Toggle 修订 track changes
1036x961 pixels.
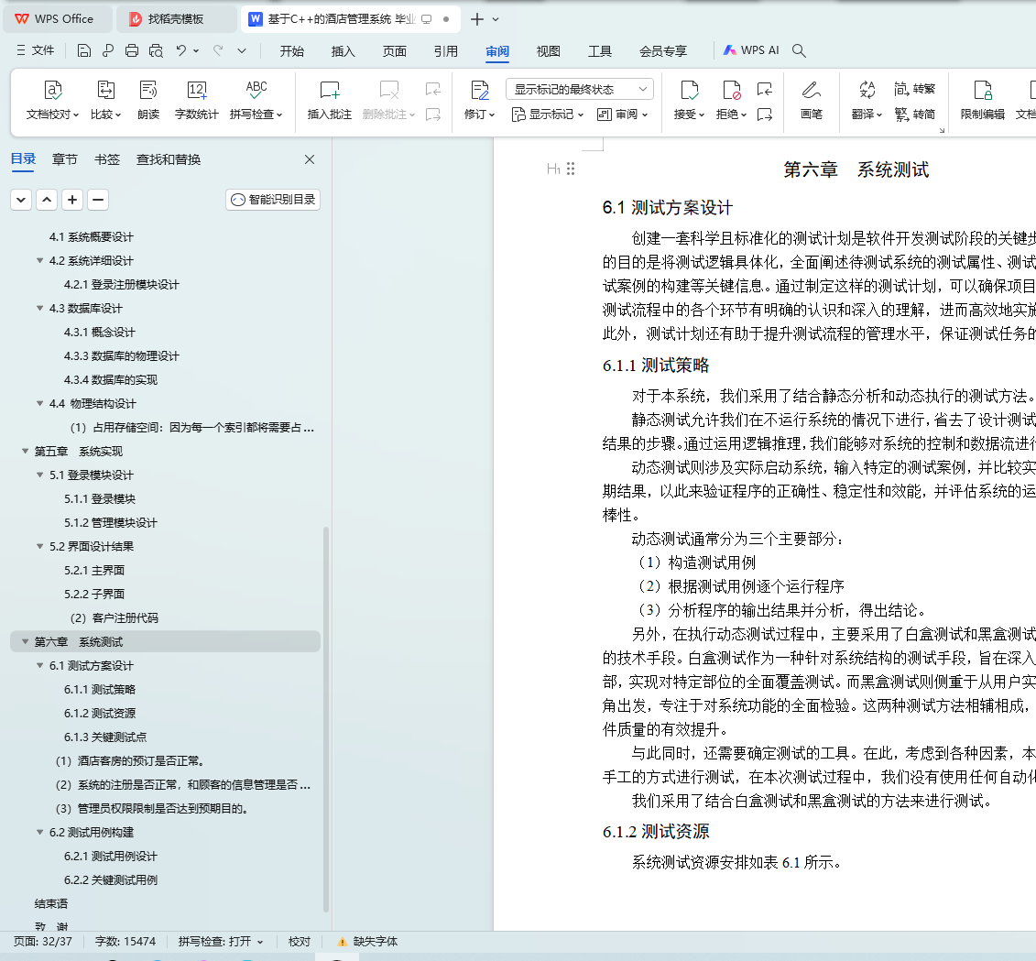coord(479,100)
